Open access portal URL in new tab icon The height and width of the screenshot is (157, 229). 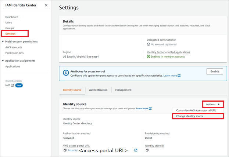coord(136,150)
